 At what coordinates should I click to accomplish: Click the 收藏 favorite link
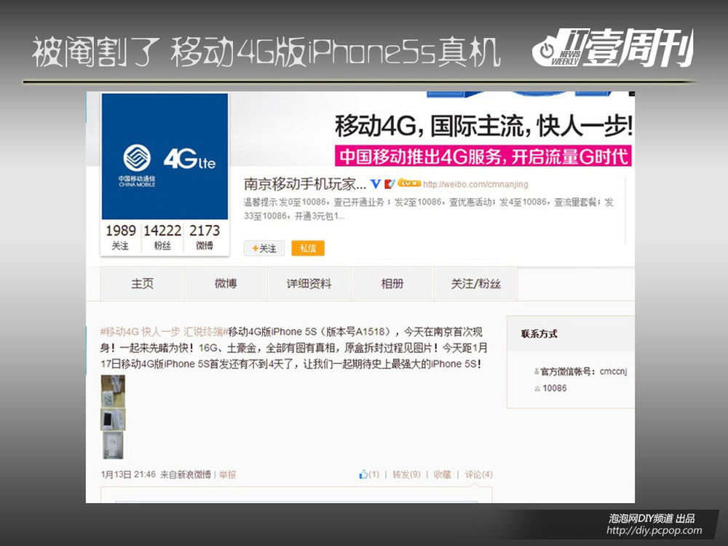click(x=442, y=475)
